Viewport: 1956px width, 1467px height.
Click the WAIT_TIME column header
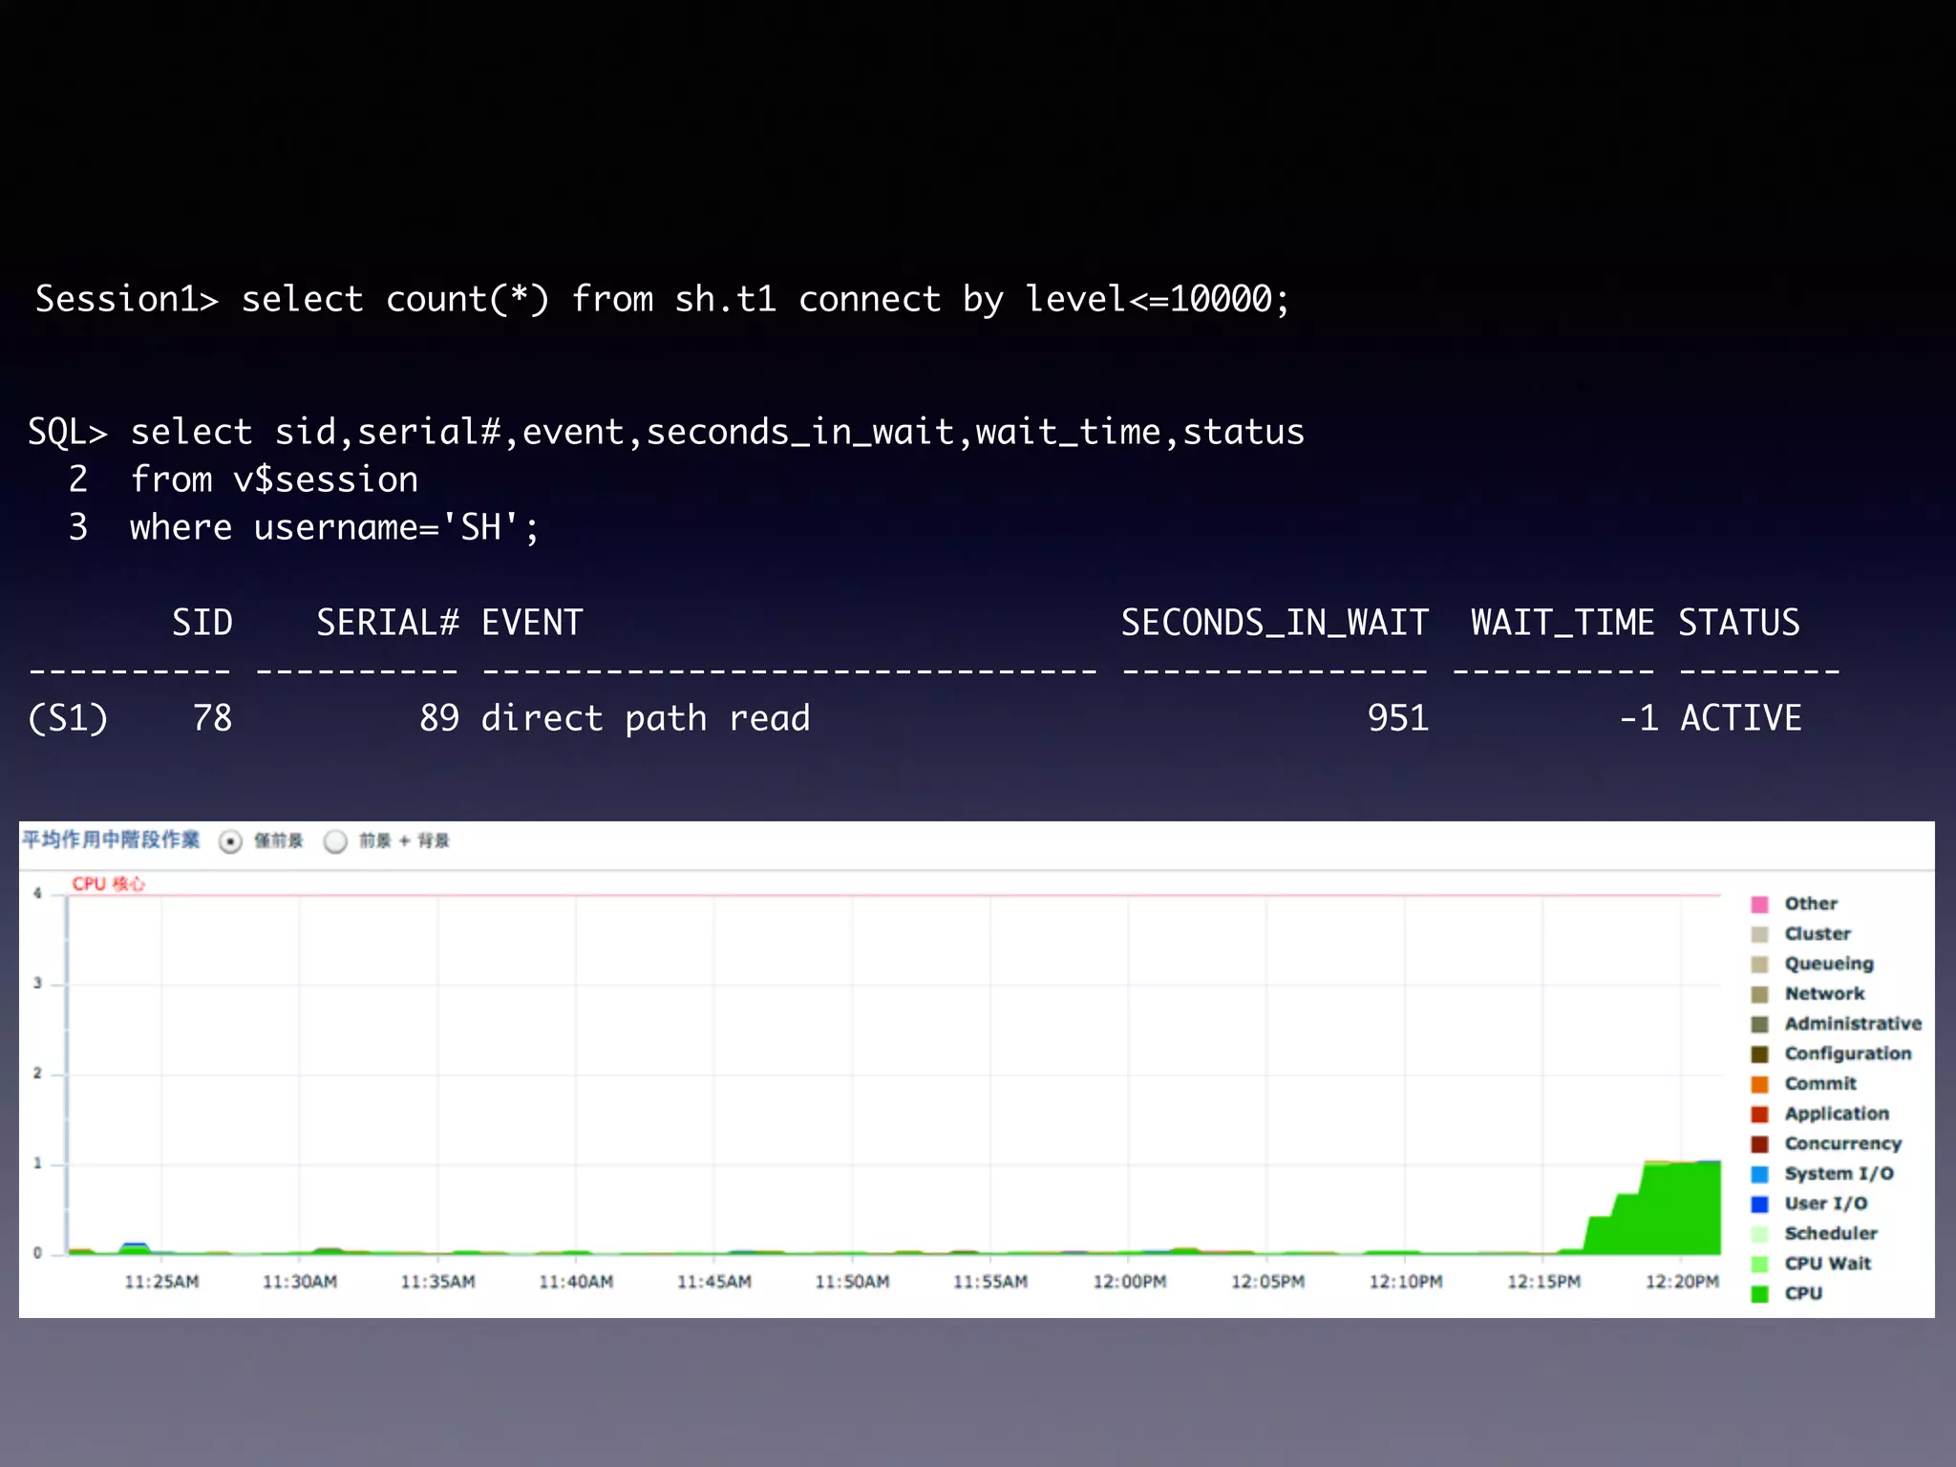coord(1563,624)
